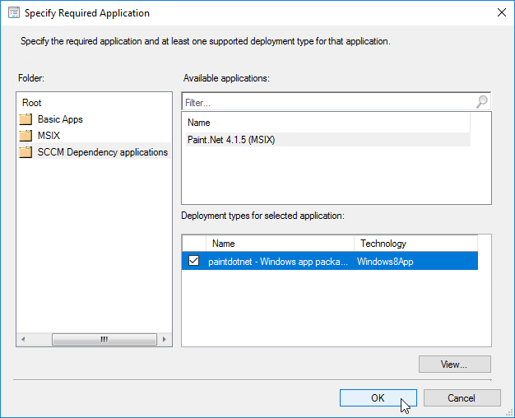
Task: Click the Basic Apps folder icon
Action: click(x=26, y=119)
